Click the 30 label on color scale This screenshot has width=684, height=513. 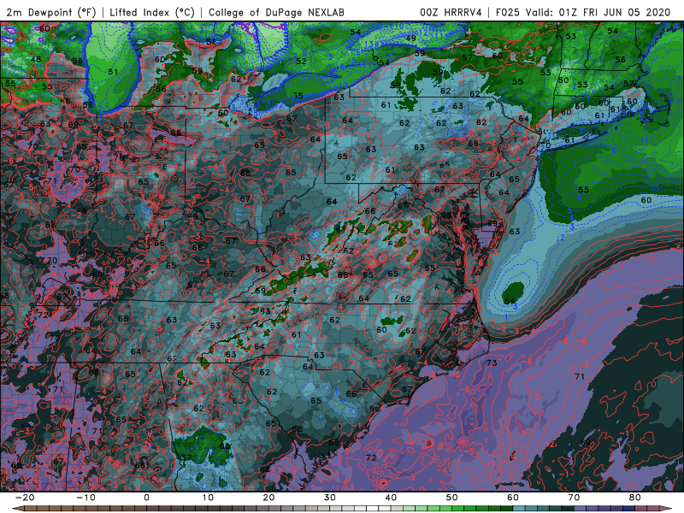(330, 498)
